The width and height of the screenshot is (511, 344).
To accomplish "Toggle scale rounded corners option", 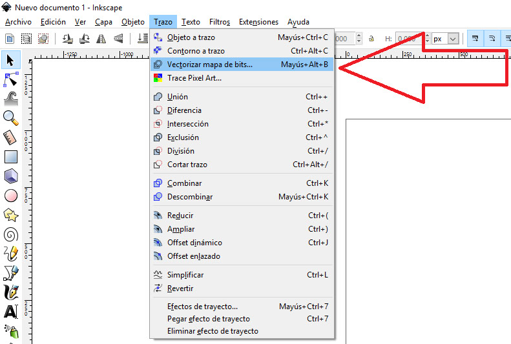I will coord(492,39).
